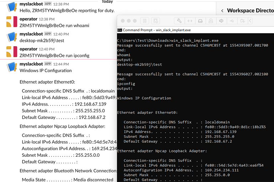Click the 12:38 PM timestamp beside operator

click(47, 19)
